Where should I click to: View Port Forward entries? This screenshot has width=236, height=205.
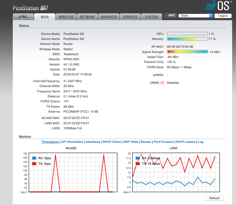click(x=163, y=142)
